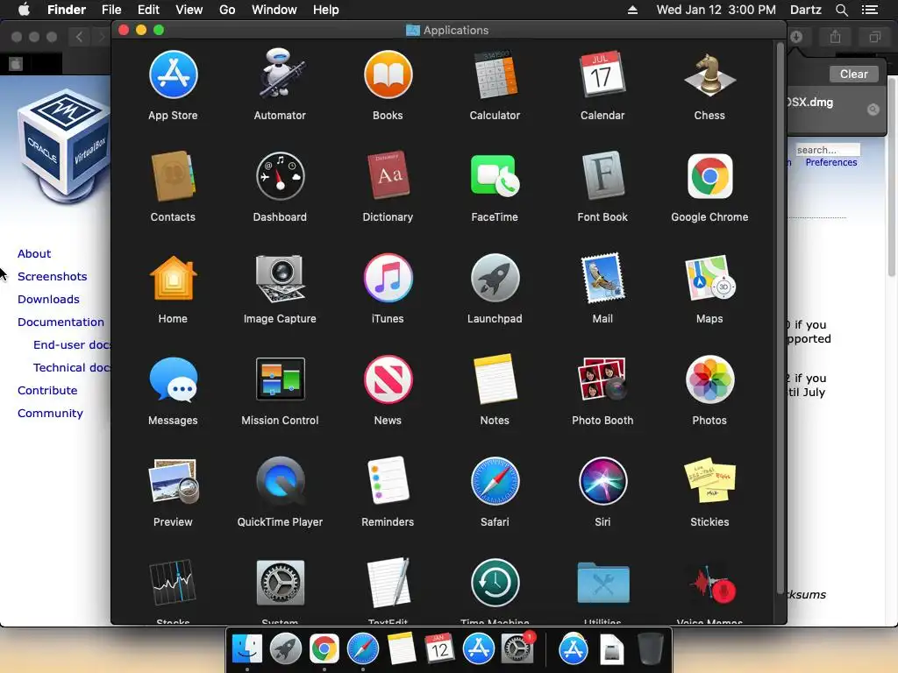Open the Preferences link in the Safari page
This screenshot has height=673, width=898.
pos(831,162)
